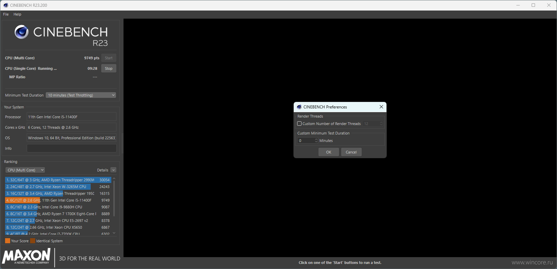557x269 pixels.
Task: Select the Threadripper 1950 ranking row
Action: (x=58, y=193)
